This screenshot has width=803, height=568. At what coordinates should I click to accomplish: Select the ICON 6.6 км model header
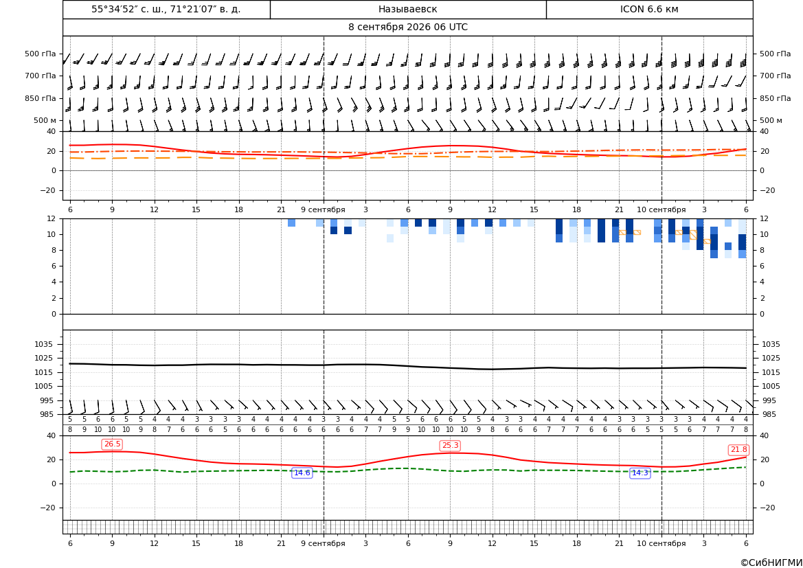pyautogui.click(x=649, y=9)
